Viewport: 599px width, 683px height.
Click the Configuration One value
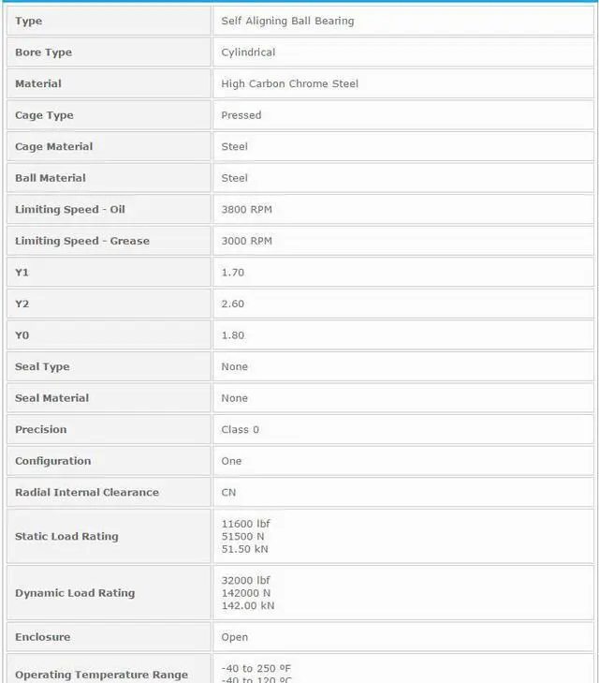click(x=231, y=461)
